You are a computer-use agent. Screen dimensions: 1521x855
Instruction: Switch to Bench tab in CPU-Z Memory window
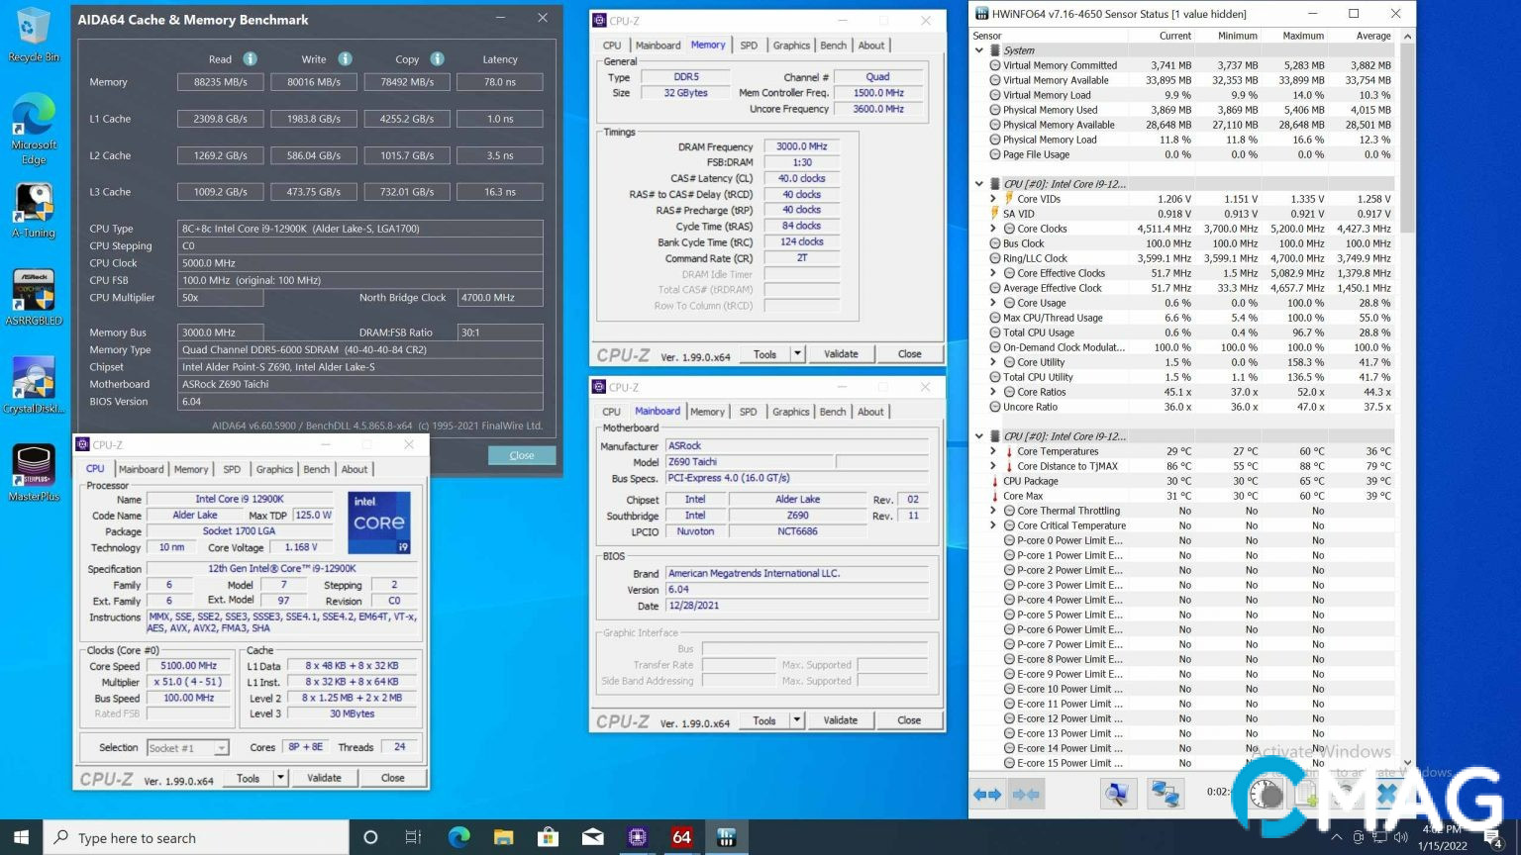833,46
